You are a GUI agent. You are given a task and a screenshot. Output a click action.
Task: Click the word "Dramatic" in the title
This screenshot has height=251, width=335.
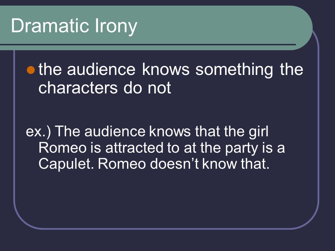[x=50, y=25]
